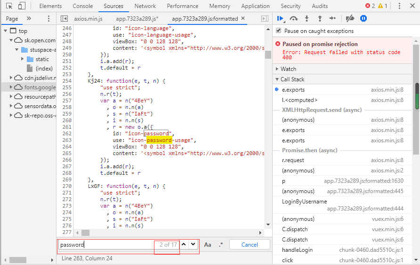
Task: Click the Step over function icon
Action: coord(293,18)
